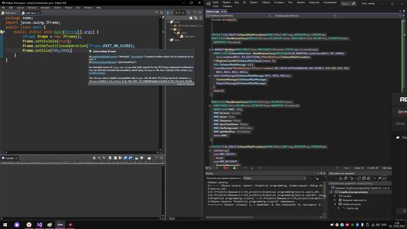Select the Graphical programming project node
This screenshot has width=407, height=229.
tap(353, 192)
